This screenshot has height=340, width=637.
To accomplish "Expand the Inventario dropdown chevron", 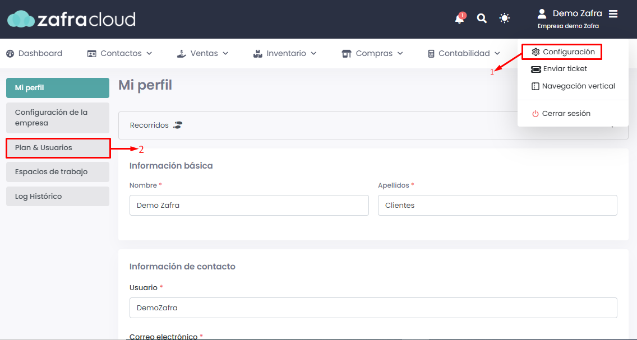I will [x=313, y=54].
